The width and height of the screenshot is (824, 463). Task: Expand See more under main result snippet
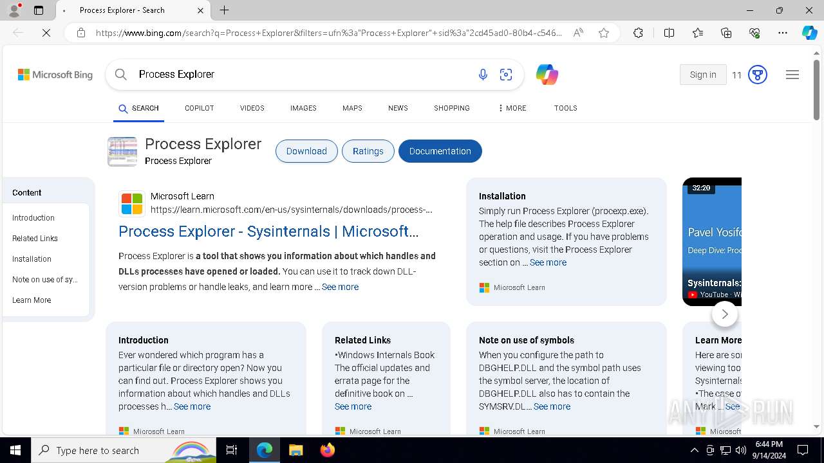click(340, 287)
